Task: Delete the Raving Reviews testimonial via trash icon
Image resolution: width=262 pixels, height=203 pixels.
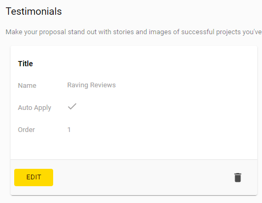Action: point(238,177)
